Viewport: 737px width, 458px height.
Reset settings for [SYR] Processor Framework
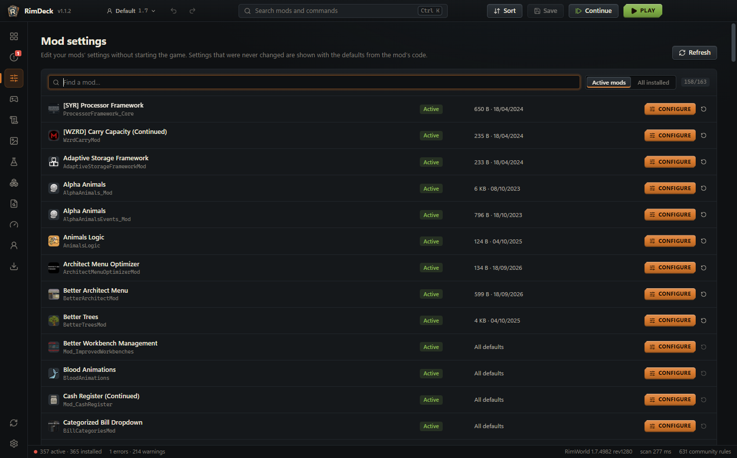click(x=704, y=109)
